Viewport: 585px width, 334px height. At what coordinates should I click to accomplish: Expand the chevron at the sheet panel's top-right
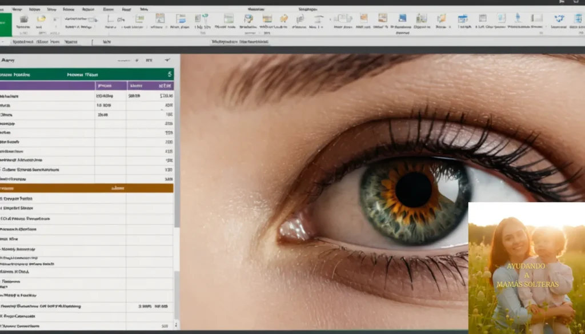pyautogui.click(x=167, y=59)
